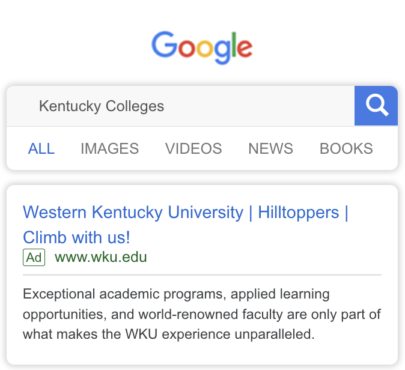Click the gray divider line below the ad URL
The height and width of the screenshot is (370, 405).
[x=202, y=275]
